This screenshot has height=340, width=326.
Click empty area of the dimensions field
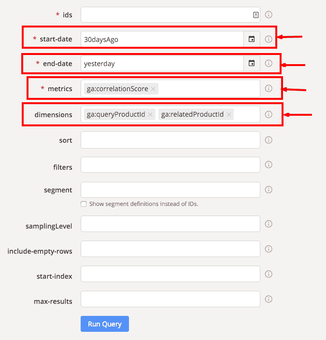tap(246, 114)
